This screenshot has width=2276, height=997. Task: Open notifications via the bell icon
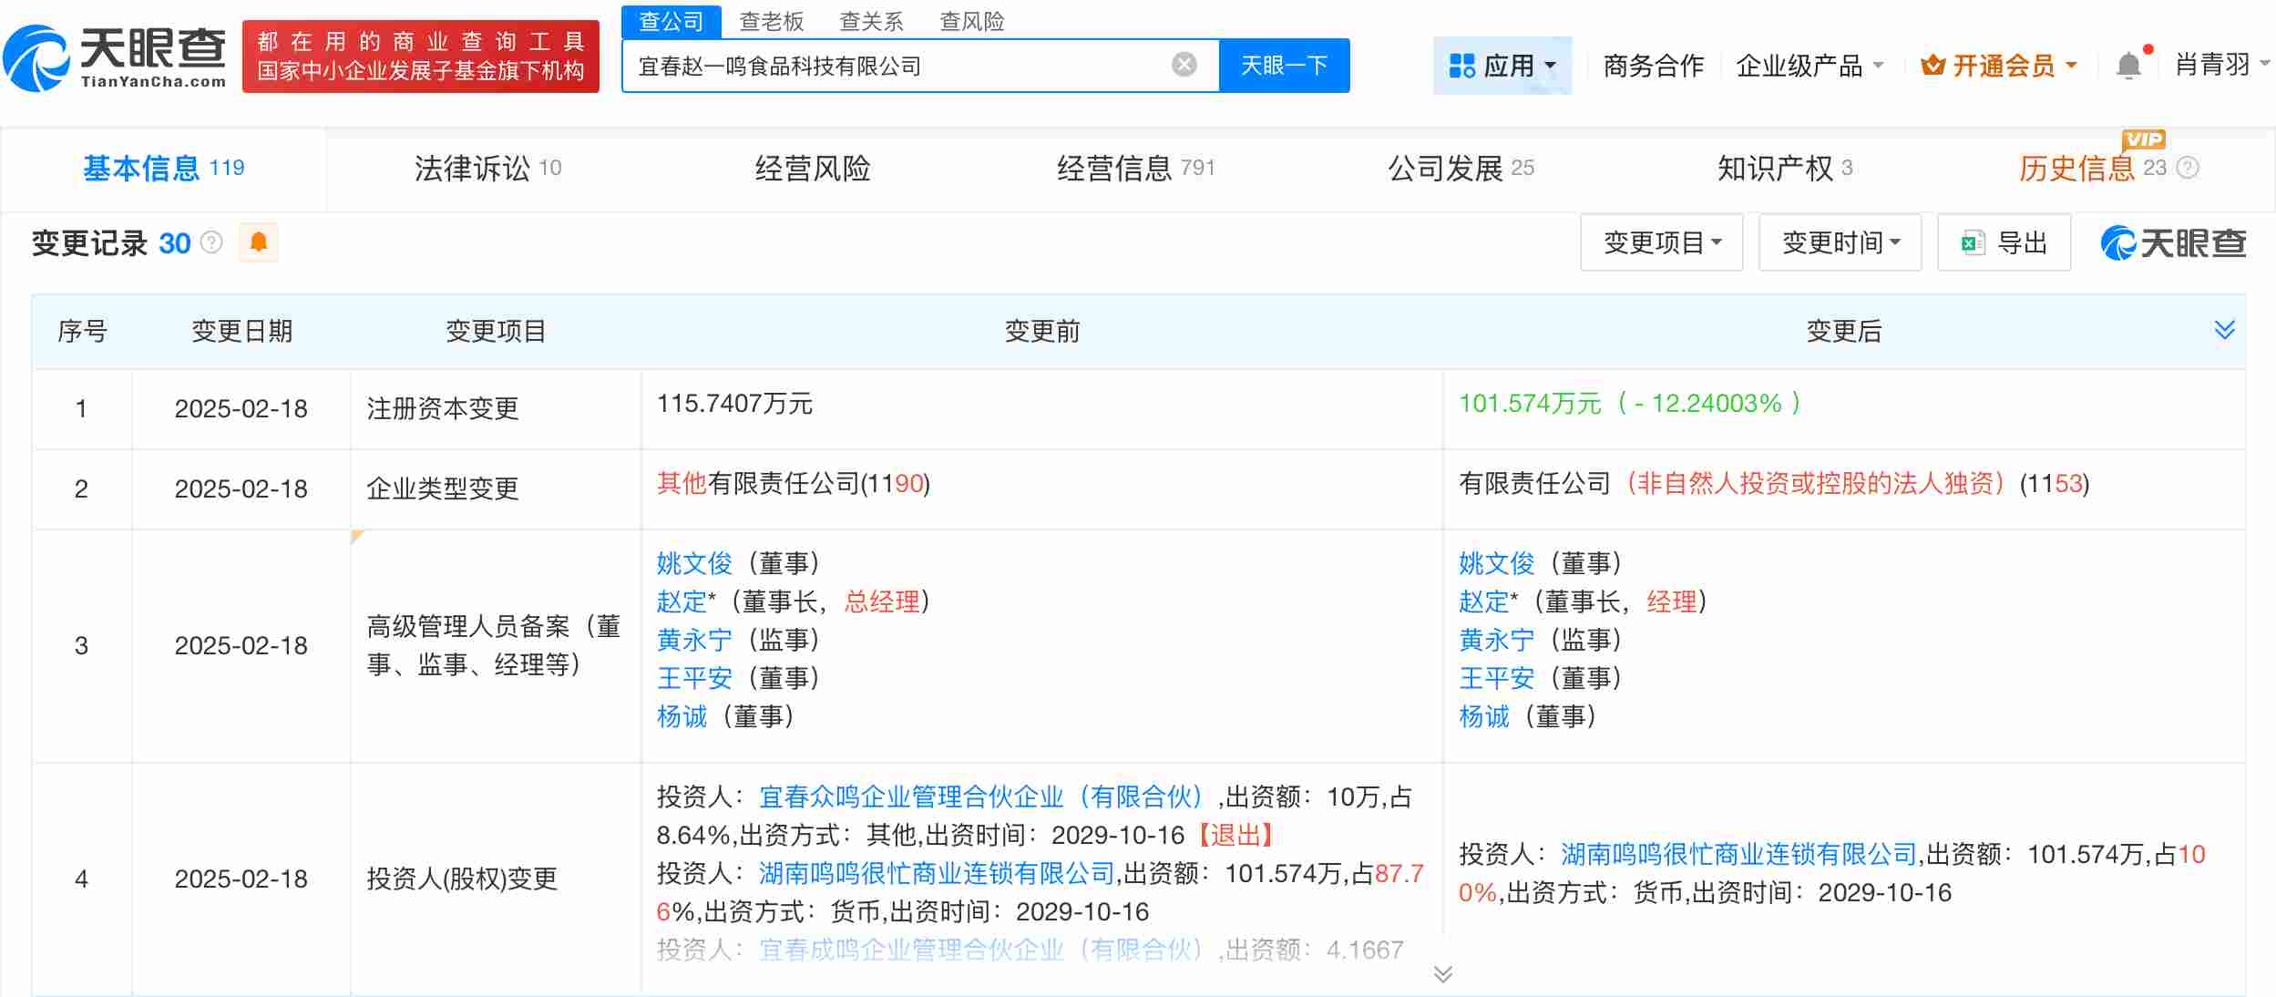coord(2129,65)
